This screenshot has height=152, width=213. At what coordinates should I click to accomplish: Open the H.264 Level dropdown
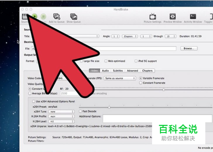tap(62, 121)
